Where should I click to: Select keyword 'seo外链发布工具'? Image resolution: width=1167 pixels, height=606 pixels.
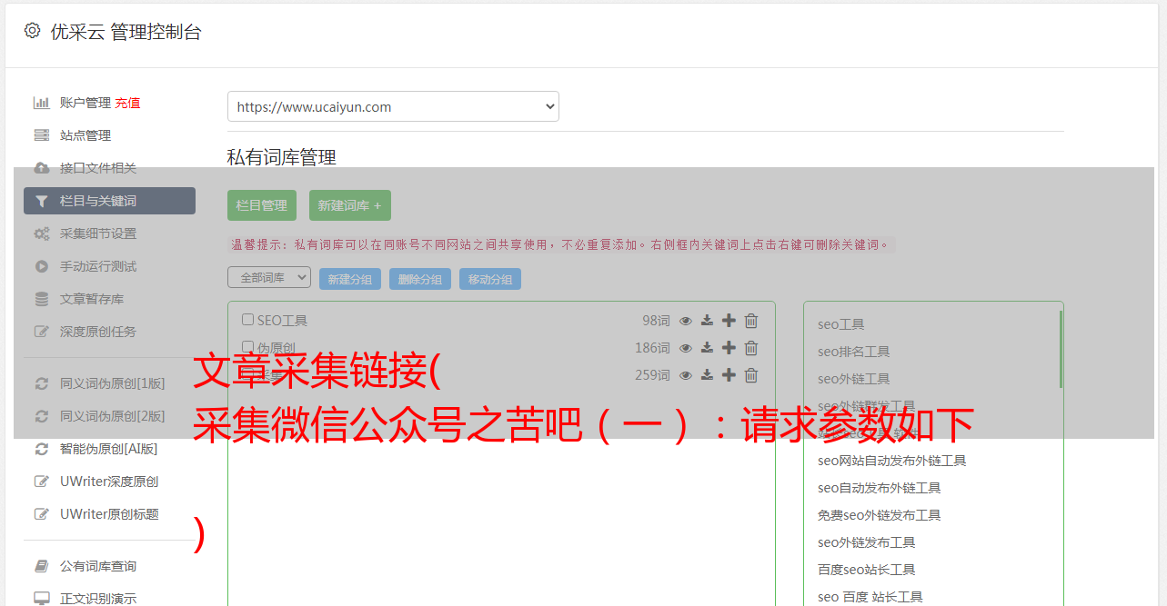pyautogui.click(x=867, y=542)
